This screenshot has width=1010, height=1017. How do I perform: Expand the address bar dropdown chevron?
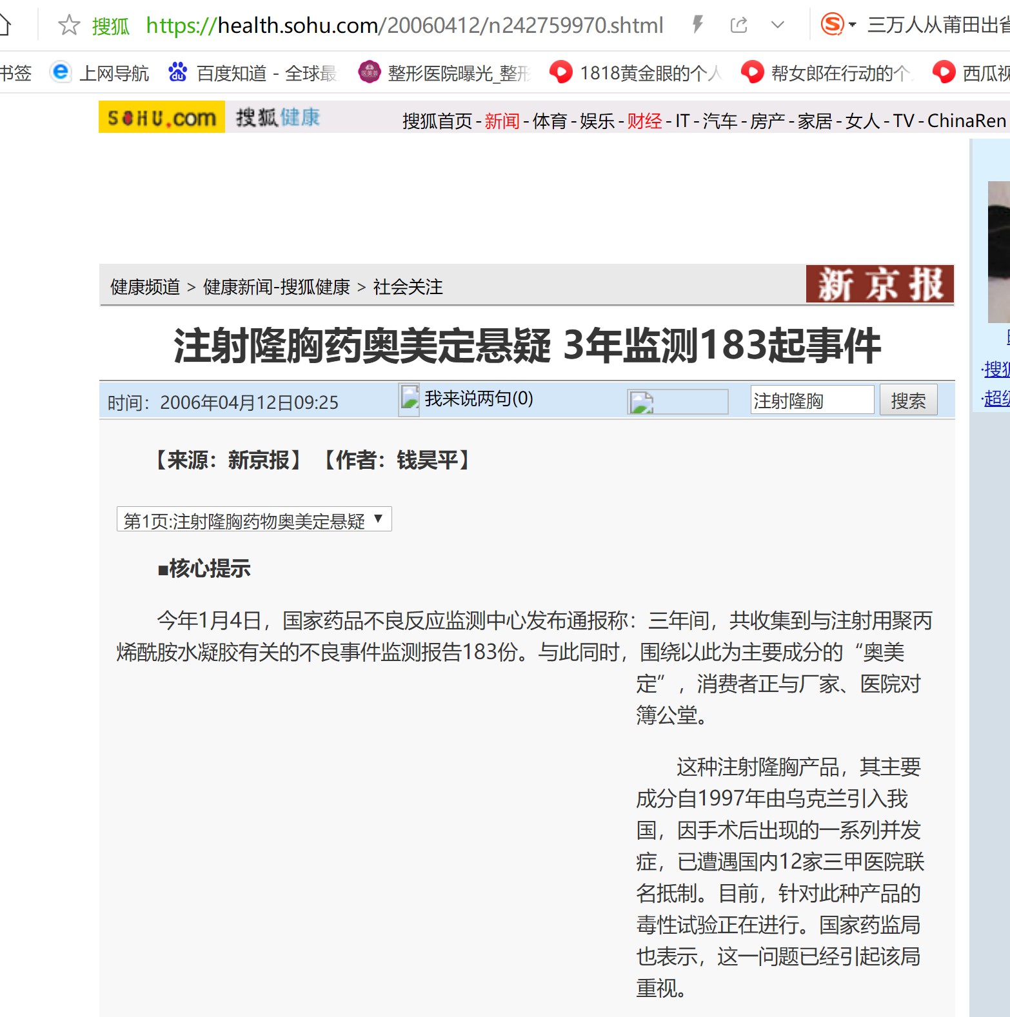(778, 25)
